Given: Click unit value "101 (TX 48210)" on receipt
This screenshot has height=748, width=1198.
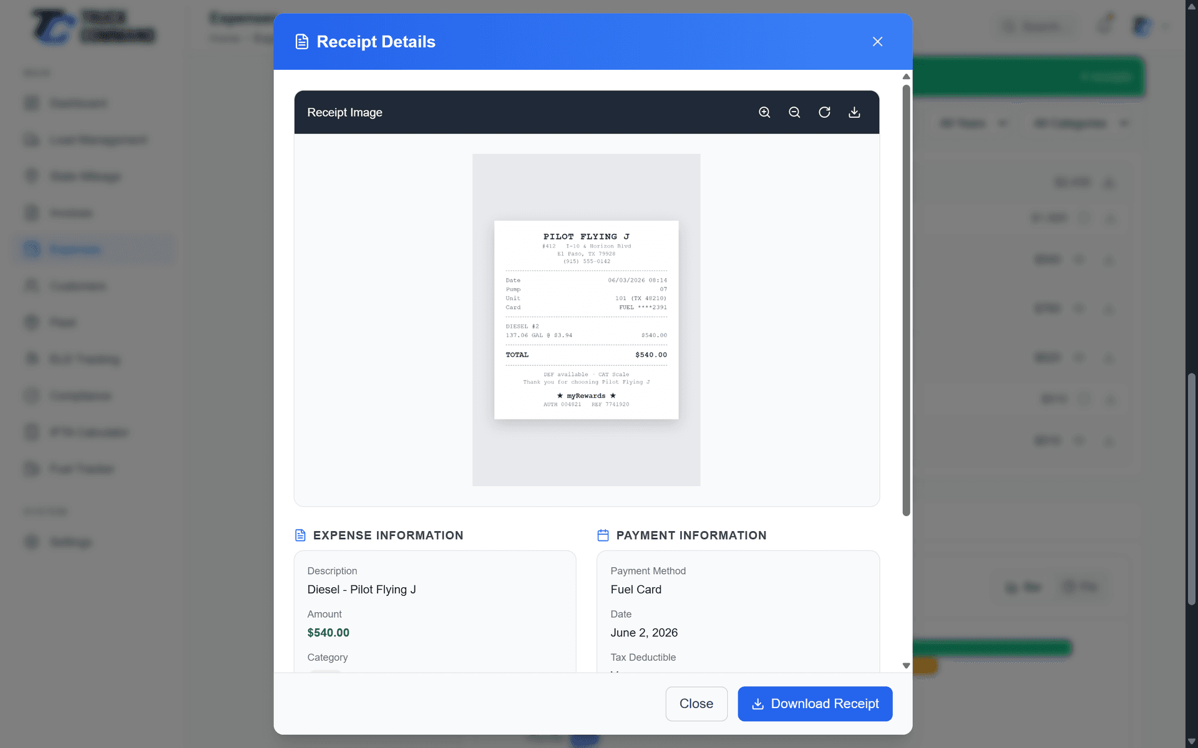Looking at the screenshot, I should point(641,299).
